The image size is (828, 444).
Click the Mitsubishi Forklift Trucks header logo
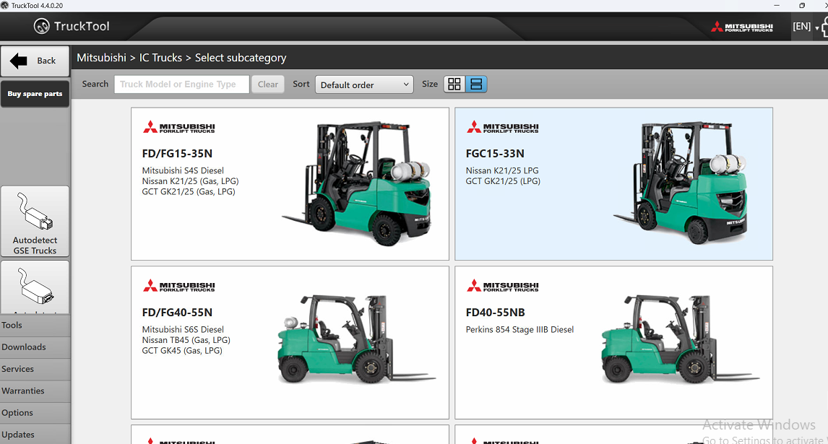(x=742, y=27)
